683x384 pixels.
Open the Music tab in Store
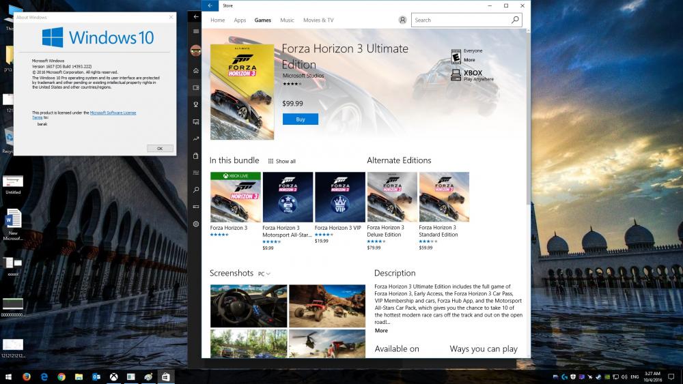tap(287, 20)
